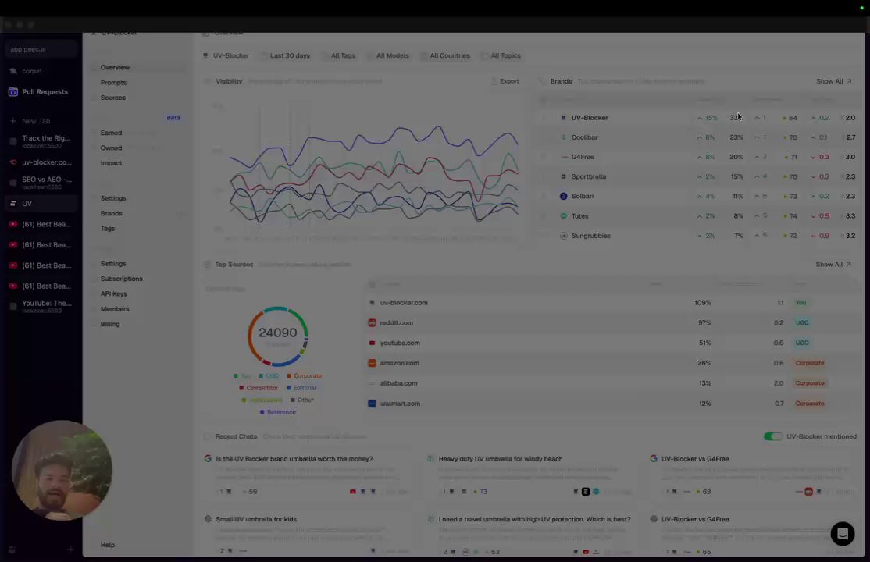Open the YouTube: The... browser tab
This screenshot has width=870, height=562.
coord(41,306)
